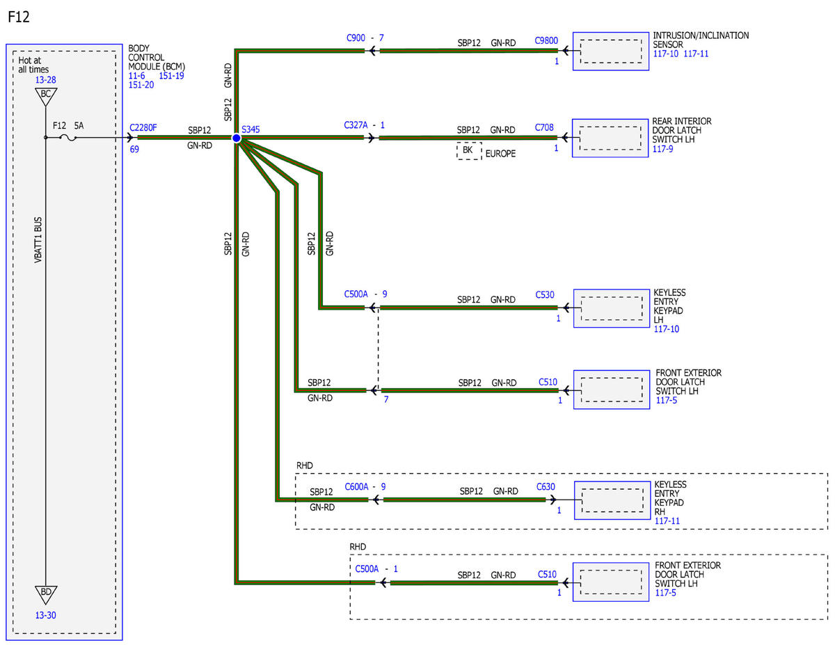The image size is (835, 645).
Task: Click connector label C600A
Action: [357, 486]
